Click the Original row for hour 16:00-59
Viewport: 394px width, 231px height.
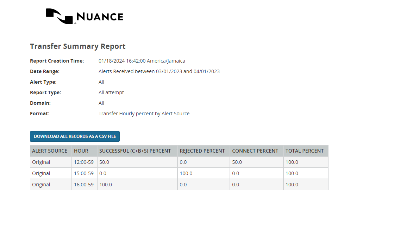[x=40, y=184]
